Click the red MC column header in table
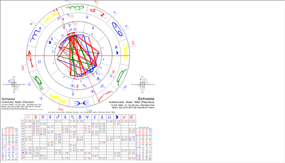 coord(132,117)
